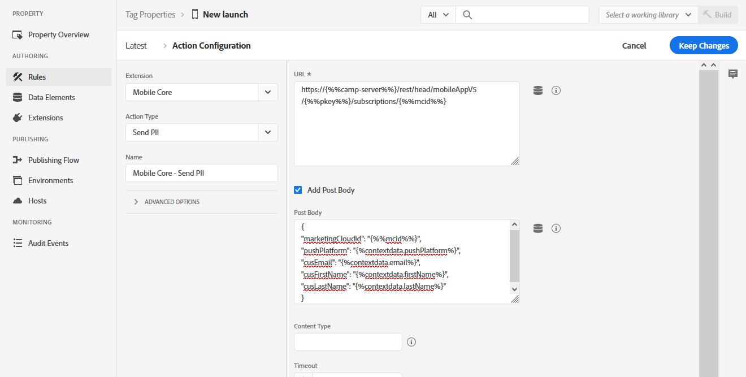The height and width of the screenshot is (377, 746).
Task: Click the Cancel button
Action: point(634,46)
